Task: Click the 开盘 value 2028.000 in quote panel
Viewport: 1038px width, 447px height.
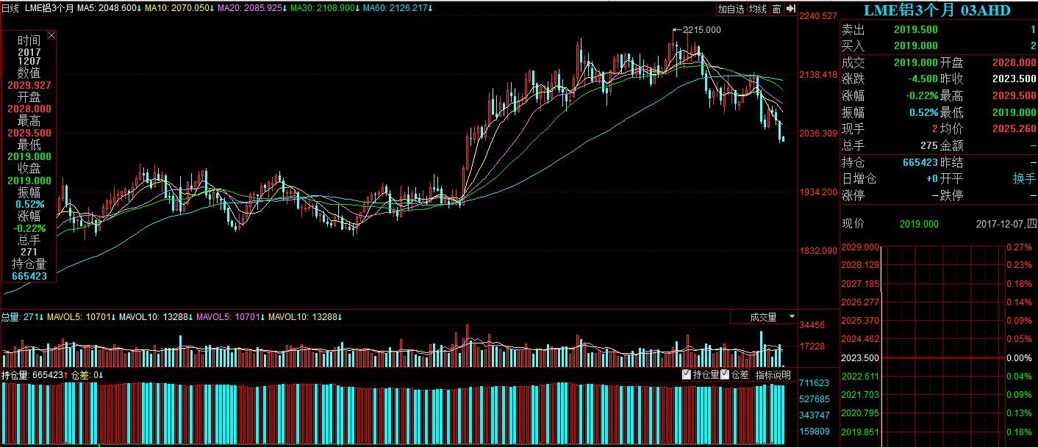Action: point(1013,62)
